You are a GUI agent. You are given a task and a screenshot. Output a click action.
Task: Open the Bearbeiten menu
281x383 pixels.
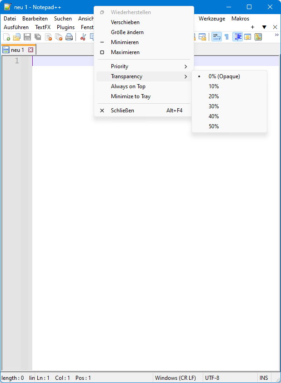pos(35,19)
